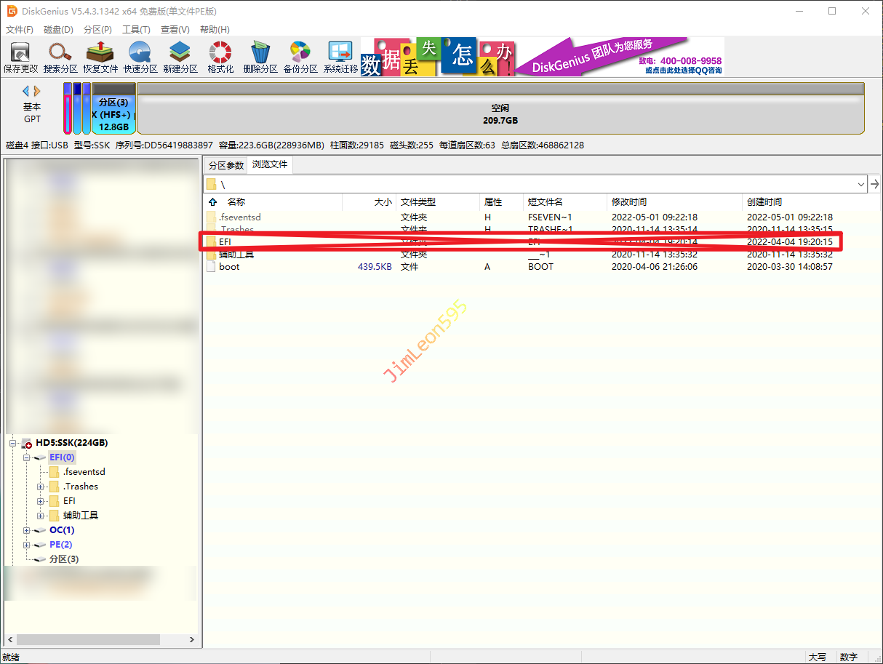This screenshot has height=664, width=883.
Task: Click the 删除分区 delete partition icon
Action: coord(260,57)
